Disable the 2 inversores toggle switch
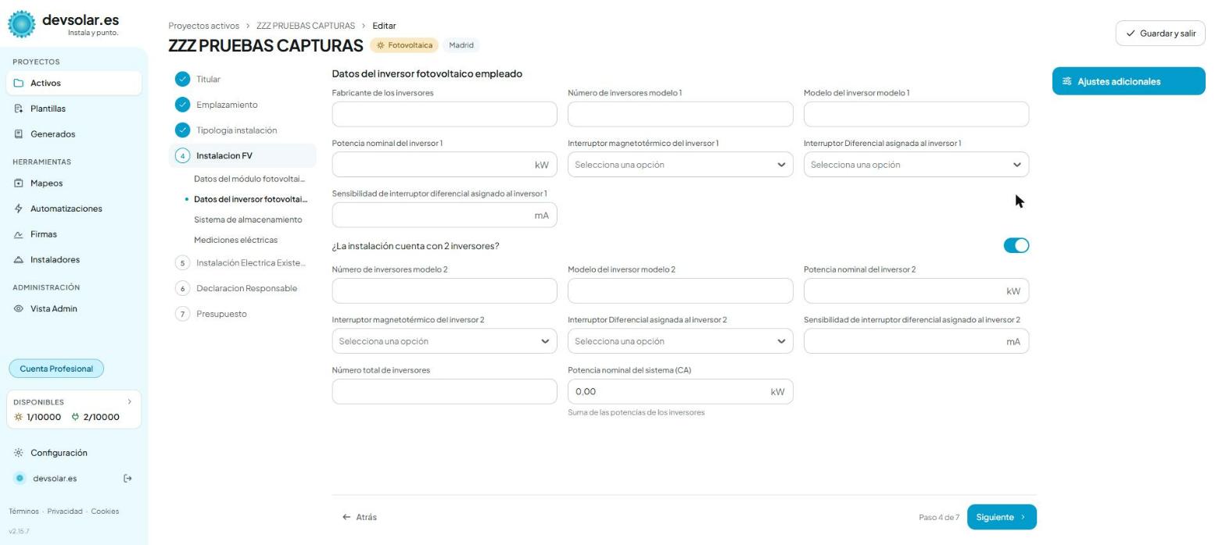This screenshot has height=545, width=1226. click(1016, 246)
